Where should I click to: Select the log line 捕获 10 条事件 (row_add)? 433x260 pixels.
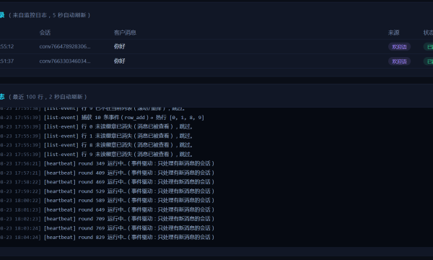click(x=102, y=118)
